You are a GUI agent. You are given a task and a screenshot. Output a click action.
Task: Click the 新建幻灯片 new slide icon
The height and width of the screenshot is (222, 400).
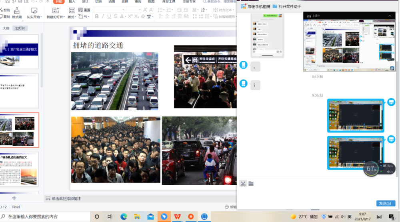[55, 10]
